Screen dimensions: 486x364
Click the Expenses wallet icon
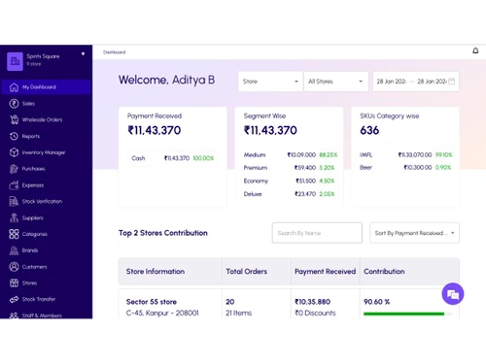point(14,185)
